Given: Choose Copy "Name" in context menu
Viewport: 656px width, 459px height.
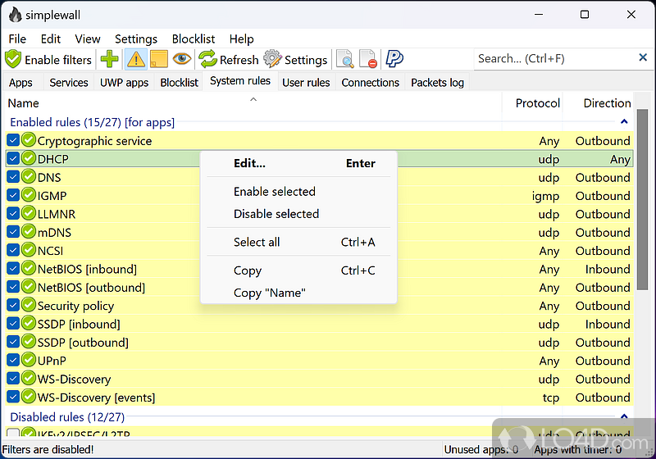Looking at the screenshot, I should [x=298, y=293].
